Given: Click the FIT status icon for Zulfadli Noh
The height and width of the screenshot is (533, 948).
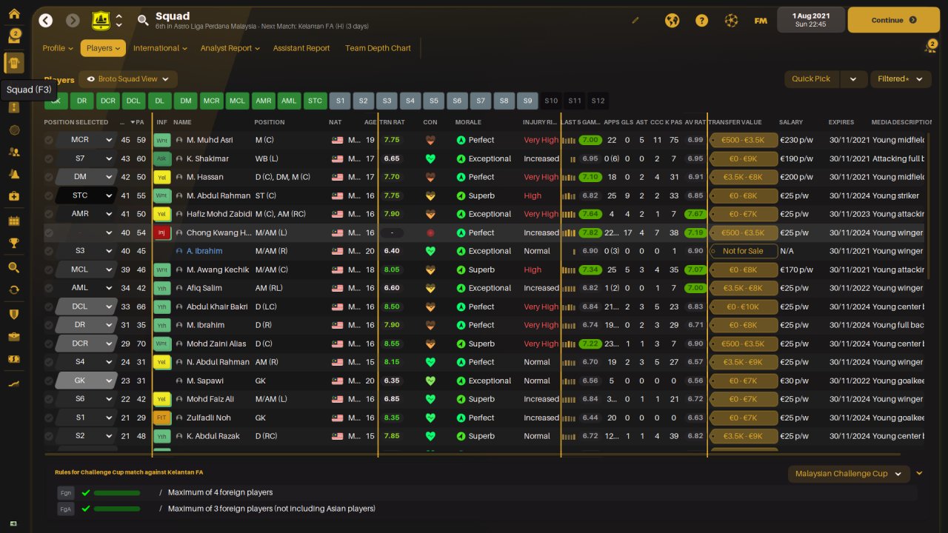Looking at the screenshot, I should tap(162, 418).
